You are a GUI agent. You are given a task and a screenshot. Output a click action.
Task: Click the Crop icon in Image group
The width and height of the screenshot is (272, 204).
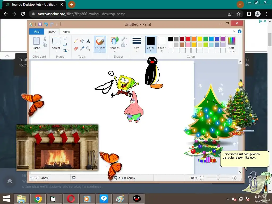click(65, 39)
